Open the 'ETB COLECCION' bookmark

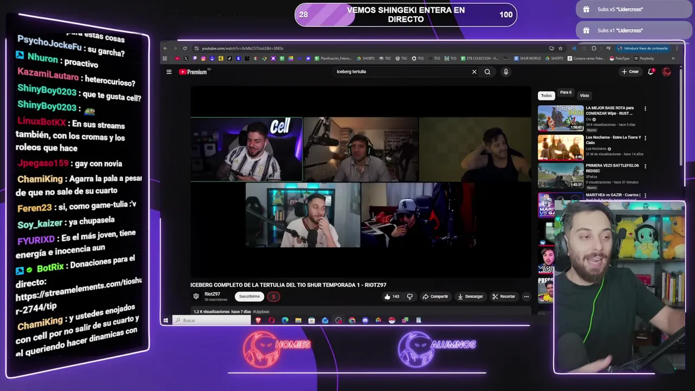click(x=479, y=59)
